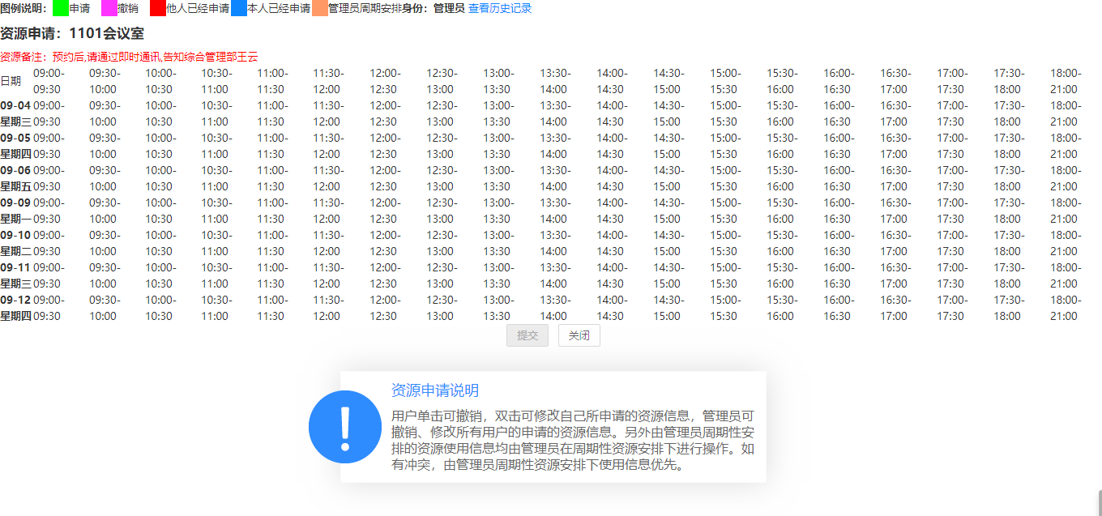Screen dimensions: 1102x516
Task: Click the blue 本人已经申请 legend swatch
Action: click(x=239, y=9)
